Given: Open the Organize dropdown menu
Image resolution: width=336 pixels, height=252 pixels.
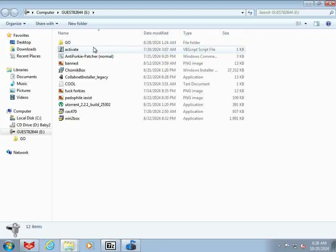Looking at the screenshot, I should pos(16,24).
